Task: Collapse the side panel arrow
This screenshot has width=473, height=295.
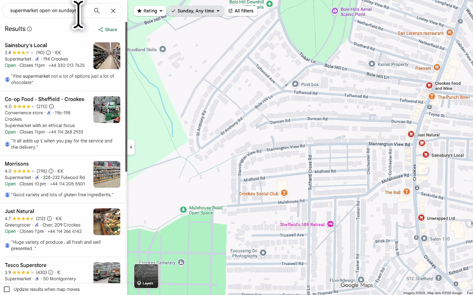Action: (x=131, y=147)
